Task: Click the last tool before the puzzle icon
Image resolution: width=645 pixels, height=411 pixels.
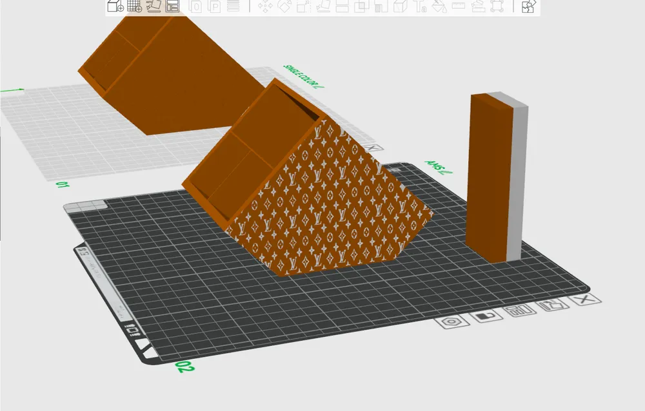Action: coord(497,6)
